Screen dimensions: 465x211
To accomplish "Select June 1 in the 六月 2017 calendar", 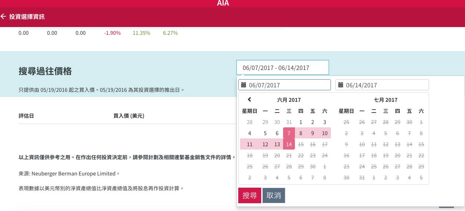I will click(x=301, y=122).
